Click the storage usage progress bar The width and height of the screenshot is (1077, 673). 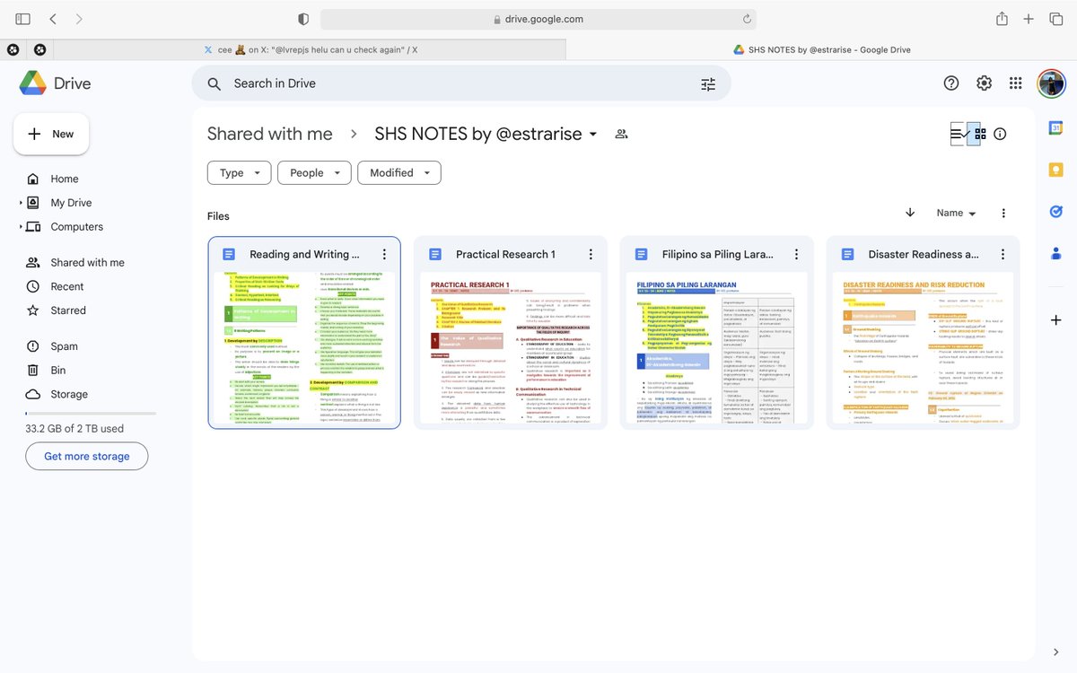tap(91, 414)
